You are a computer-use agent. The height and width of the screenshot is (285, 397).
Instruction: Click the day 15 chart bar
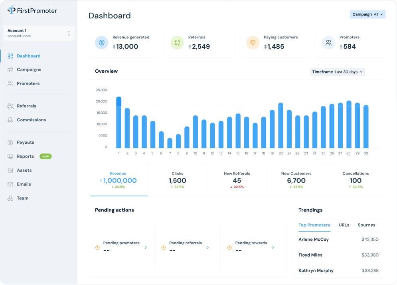click(238, 131)
